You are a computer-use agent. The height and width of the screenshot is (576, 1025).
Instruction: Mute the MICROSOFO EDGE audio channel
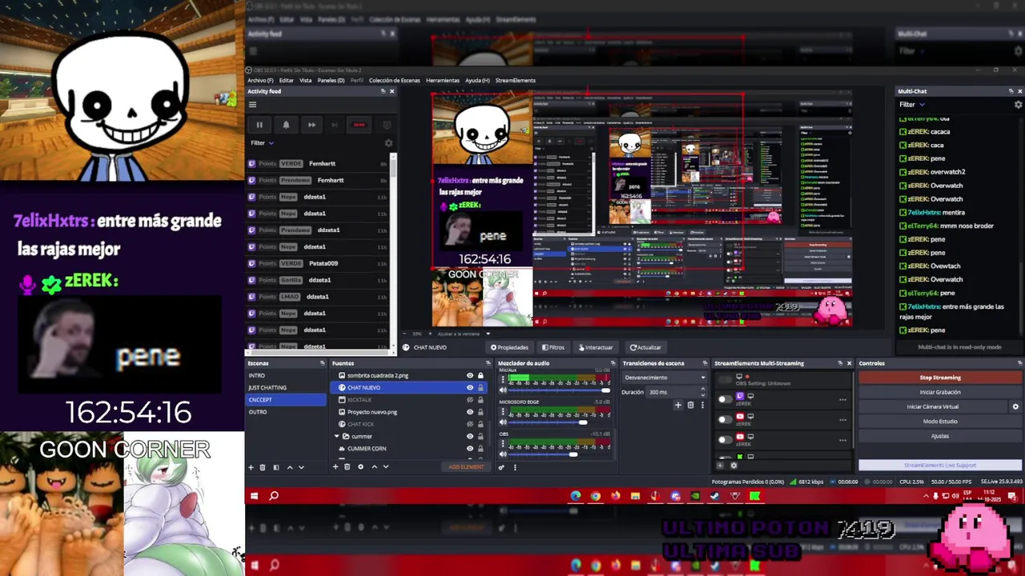pos(503,422)
